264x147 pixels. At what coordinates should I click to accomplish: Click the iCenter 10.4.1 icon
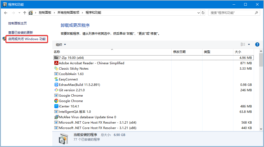coord(56,106)
